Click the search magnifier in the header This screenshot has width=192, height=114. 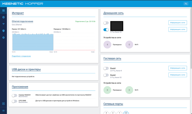186,4
